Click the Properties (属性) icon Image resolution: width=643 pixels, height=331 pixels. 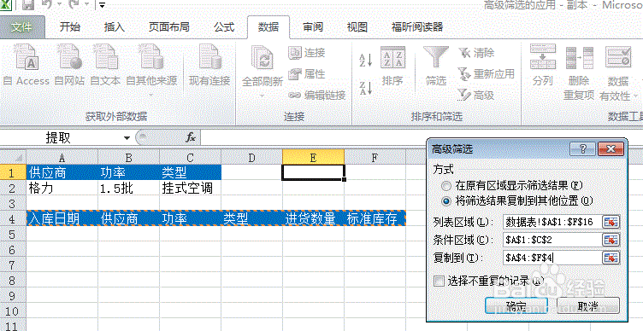tap(295, 74)
